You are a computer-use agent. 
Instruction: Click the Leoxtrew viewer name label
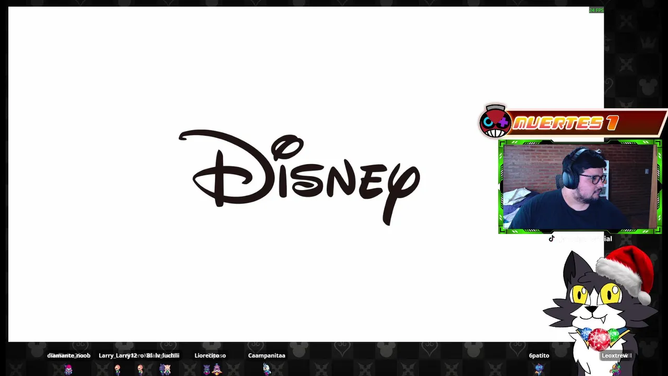(615, 356)
